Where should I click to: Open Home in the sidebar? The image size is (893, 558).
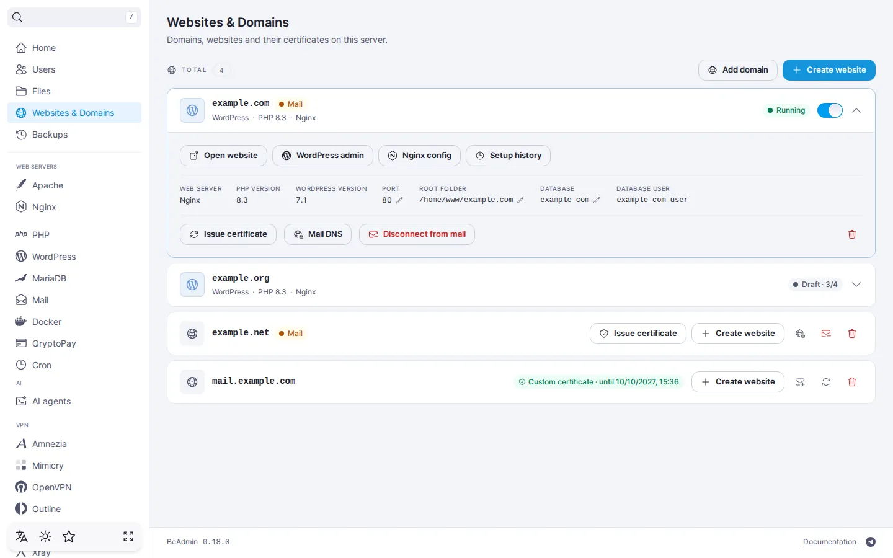pos(74,48)
